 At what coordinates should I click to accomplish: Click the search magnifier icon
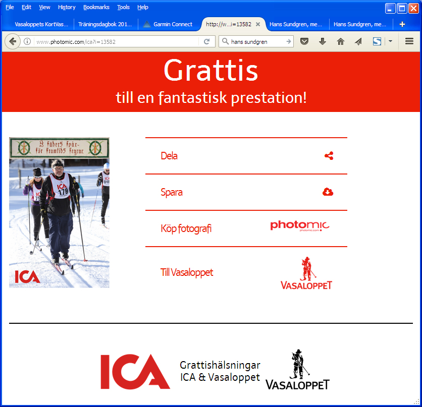coord(225,41)
